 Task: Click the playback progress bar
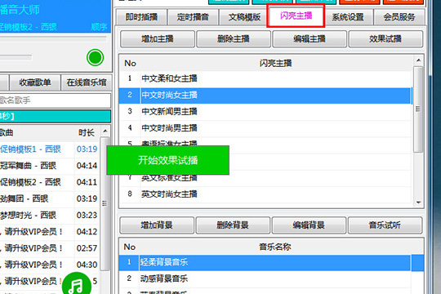[x=53, y=39]
